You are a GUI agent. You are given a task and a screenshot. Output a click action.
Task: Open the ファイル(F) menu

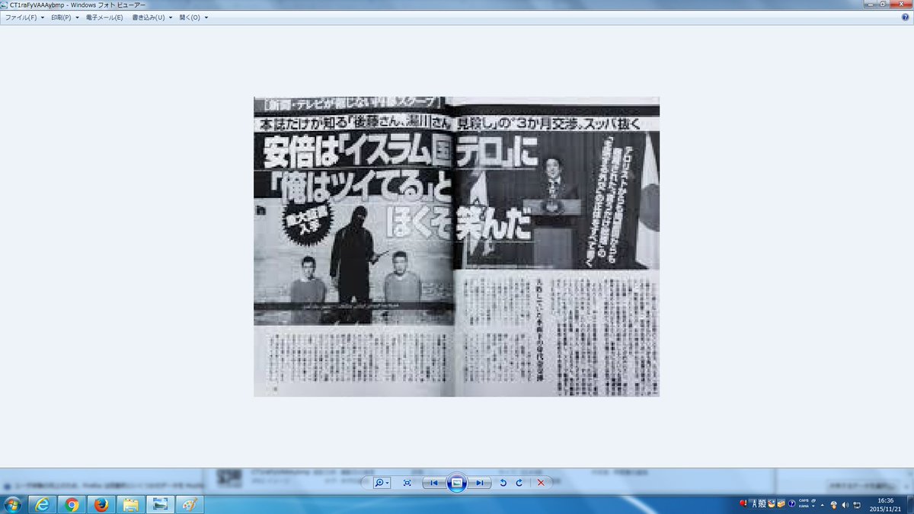[x=25, y=17]
